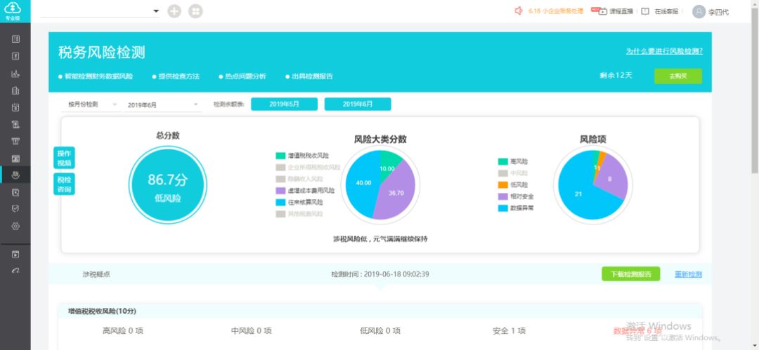The width and height of the screenshot is (759, 350).
Task: Click the purple 相对安全 legend swatch
Action: coord(502,196)
